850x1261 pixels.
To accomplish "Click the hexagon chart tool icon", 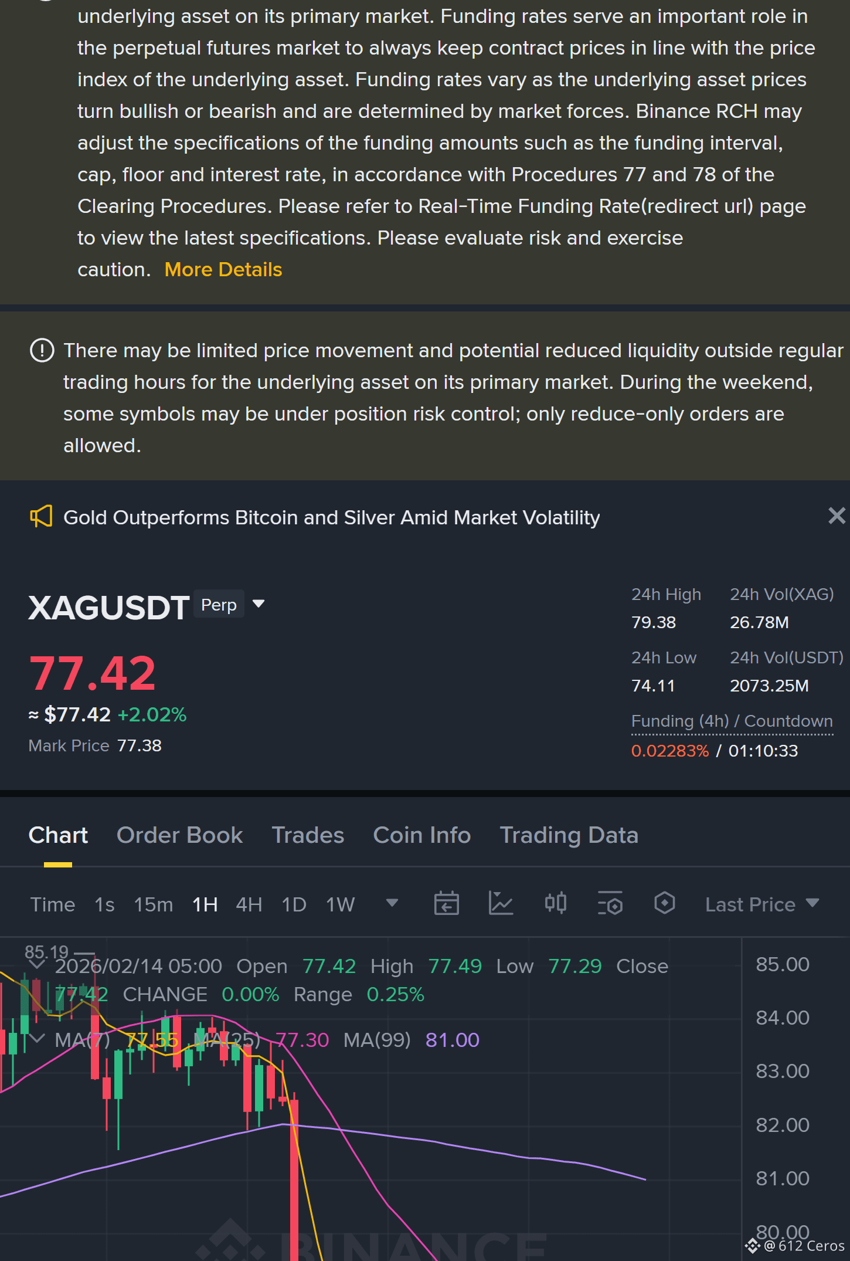I will tap(664, 903).
